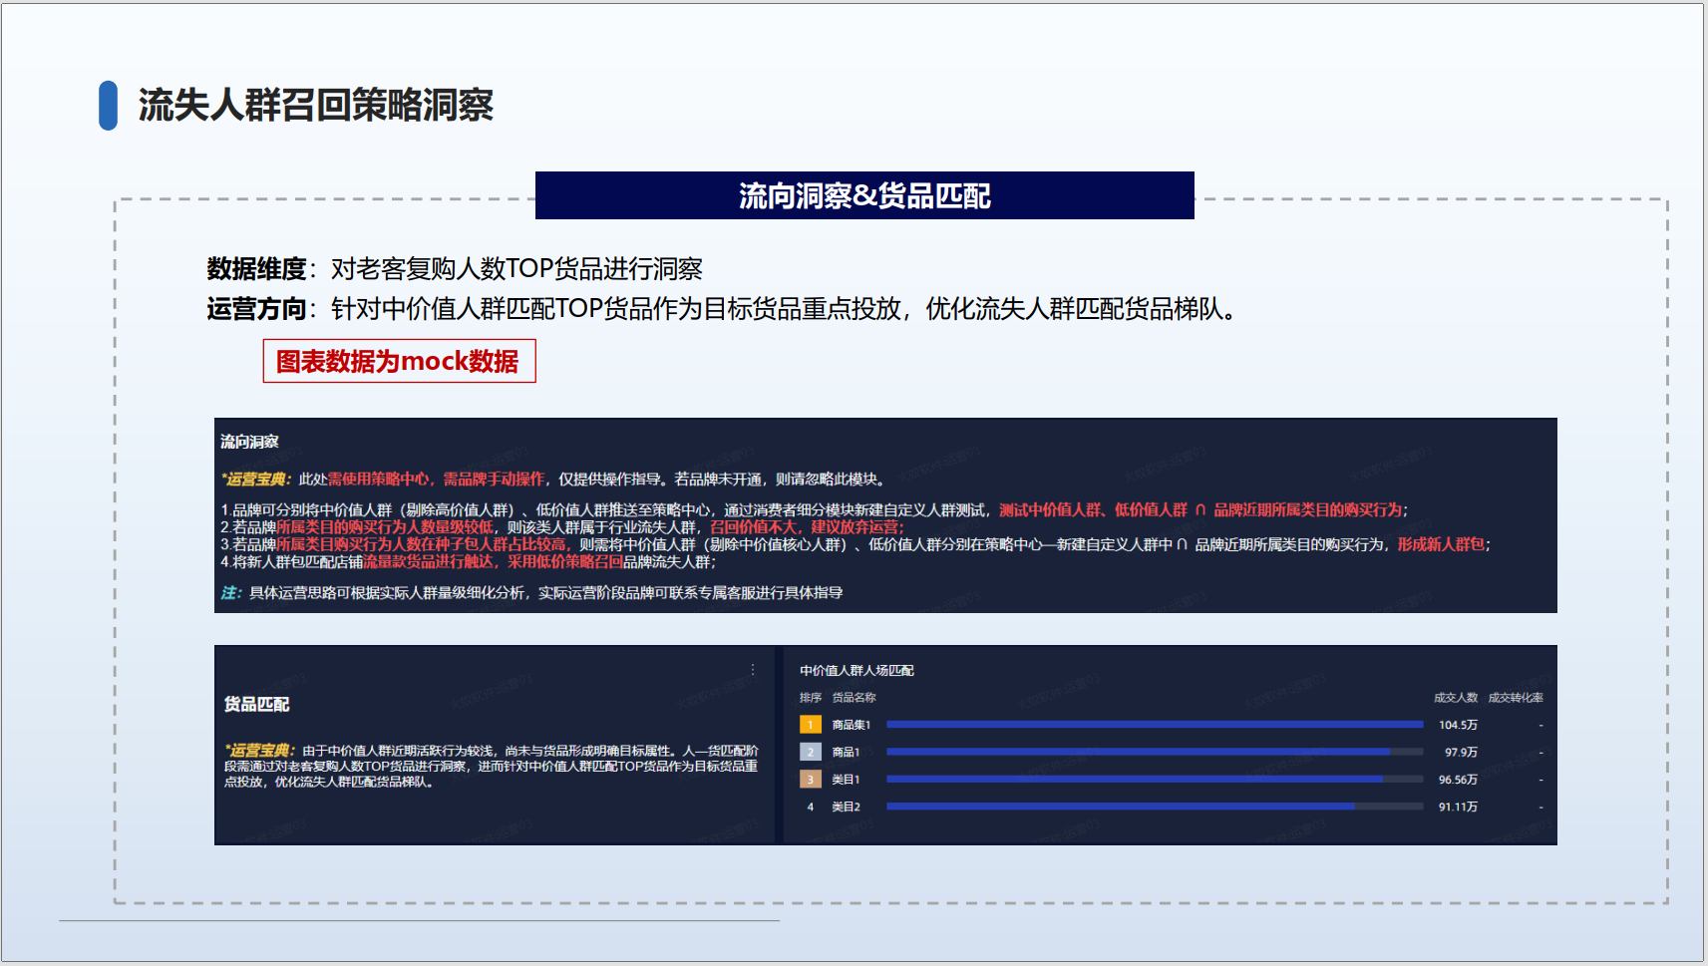Select the 类目2 progress bar

[x=1155, y=806]
